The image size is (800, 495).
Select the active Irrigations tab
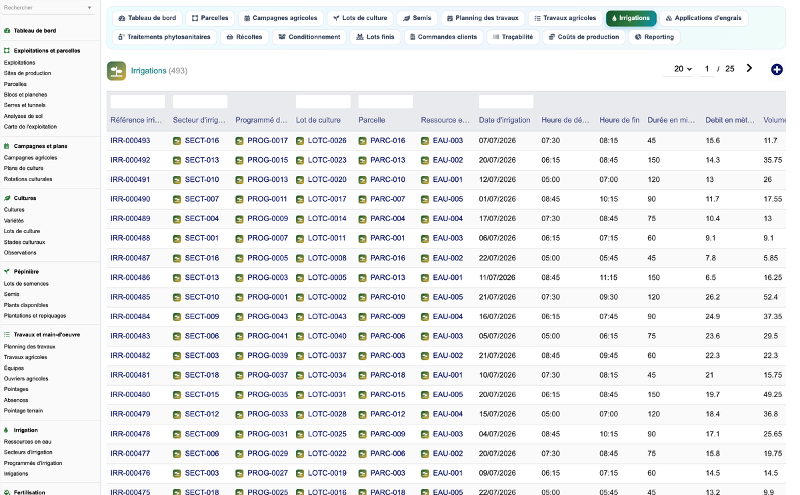click(631, 18)
